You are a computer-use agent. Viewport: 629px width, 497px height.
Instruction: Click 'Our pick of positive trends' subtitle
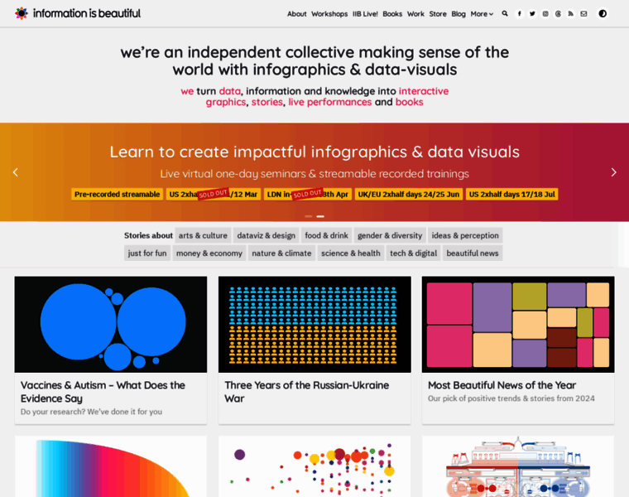[x=511, y=398]
